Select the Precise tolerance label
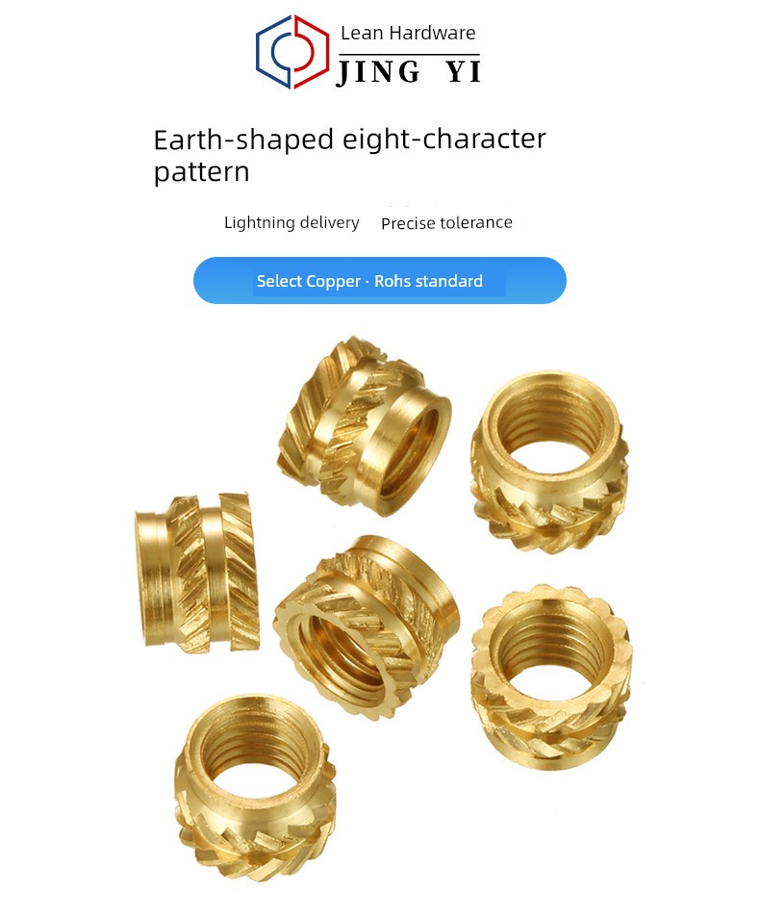 pyautogui.click(x=446, y=223)
